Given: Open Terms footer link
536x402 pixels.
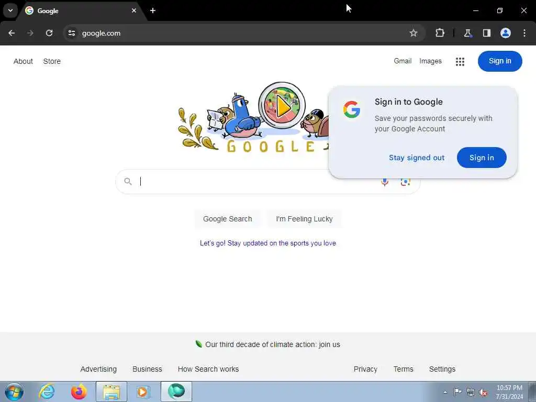Looking at the screenshot, I should point(404,369).
